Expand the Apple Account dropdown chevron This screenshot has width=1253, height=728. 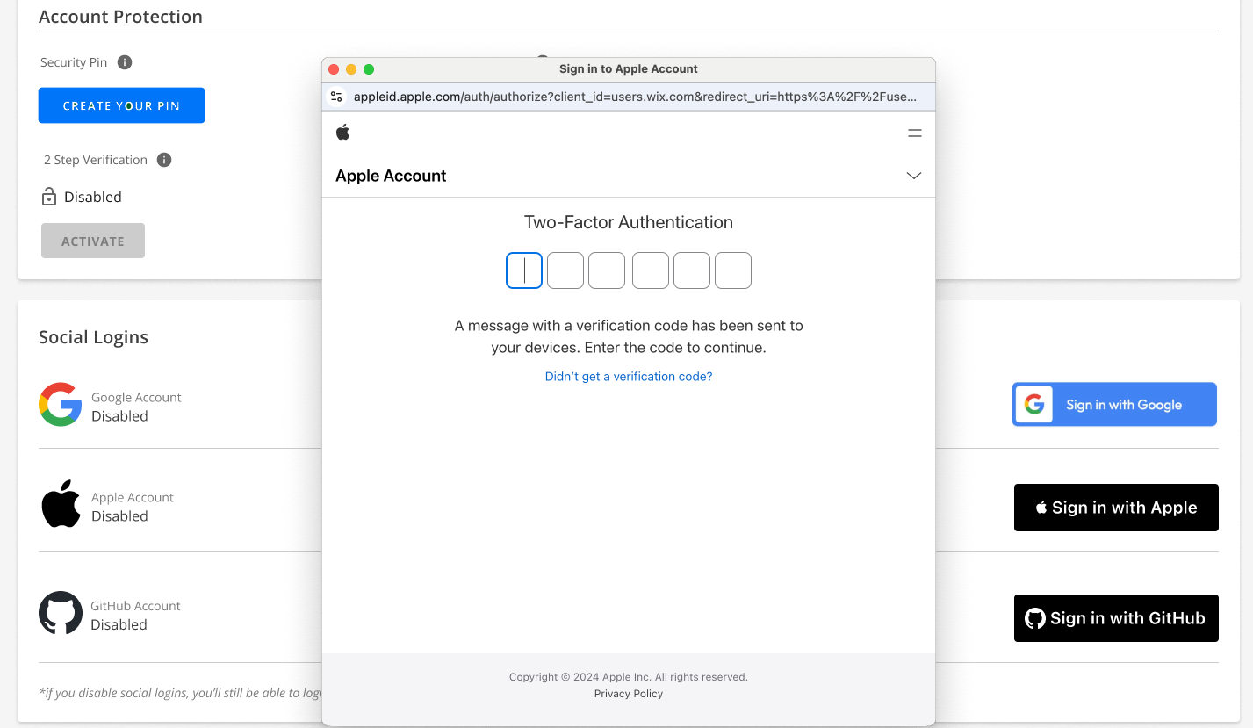(913, 176)
